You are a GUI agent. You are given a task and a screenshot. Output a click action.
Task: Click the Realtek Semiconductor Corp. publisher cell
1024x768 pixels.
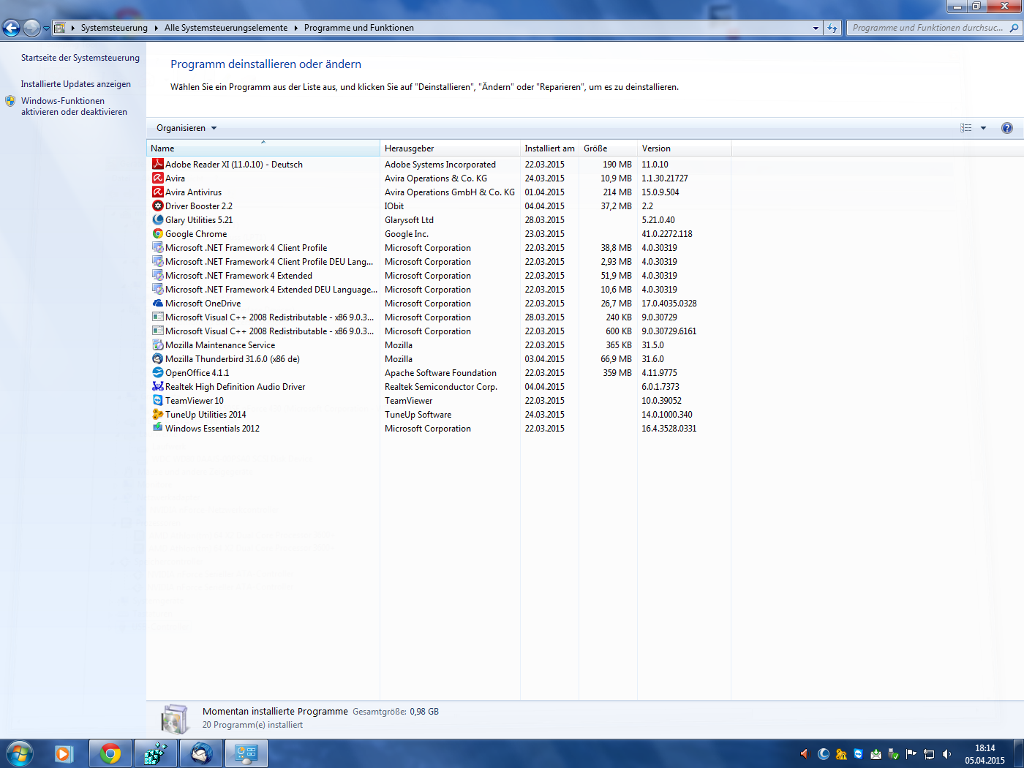(441, 387)
